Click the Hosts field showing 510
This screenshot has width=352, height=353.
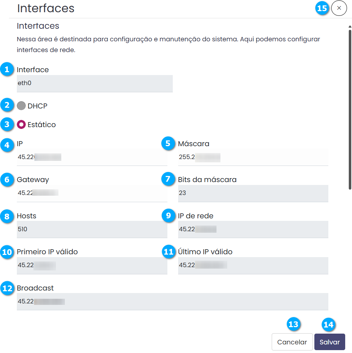pos(92,229)
